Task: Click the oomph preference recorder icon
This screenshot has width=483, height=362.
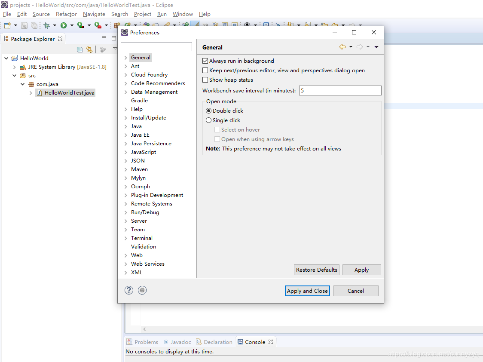Action: tap(142, 290)
